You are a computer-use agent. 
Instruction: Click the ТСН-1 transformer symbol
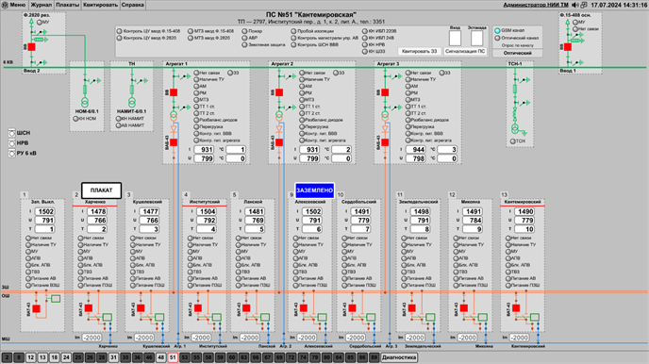click(515, 128)
